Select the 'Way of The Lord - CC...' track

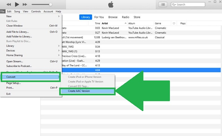point(141,66)
